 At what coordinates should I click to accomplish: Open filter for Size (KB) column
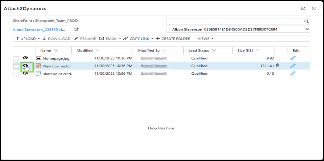[258, 51]
